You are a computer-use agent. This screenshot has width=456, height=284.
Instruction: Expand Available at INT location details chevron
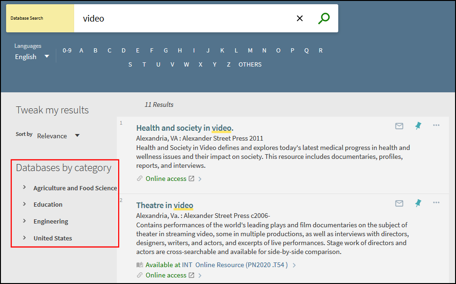click(294, 265)
